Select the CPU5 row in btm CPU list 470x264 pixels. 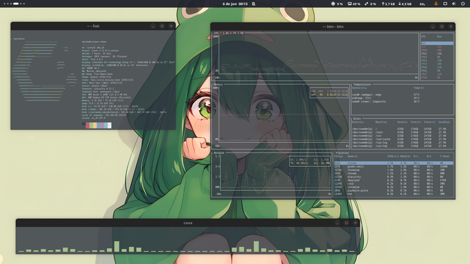point(437,67)
